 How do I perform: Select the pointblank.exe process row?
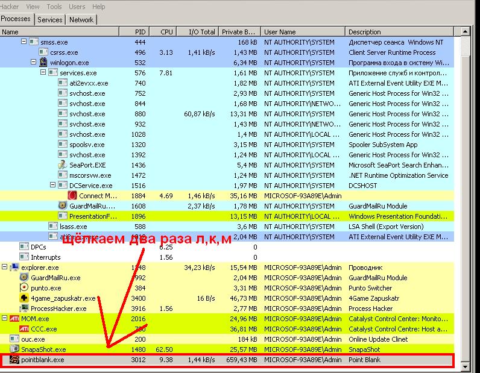tap(227, 360)
